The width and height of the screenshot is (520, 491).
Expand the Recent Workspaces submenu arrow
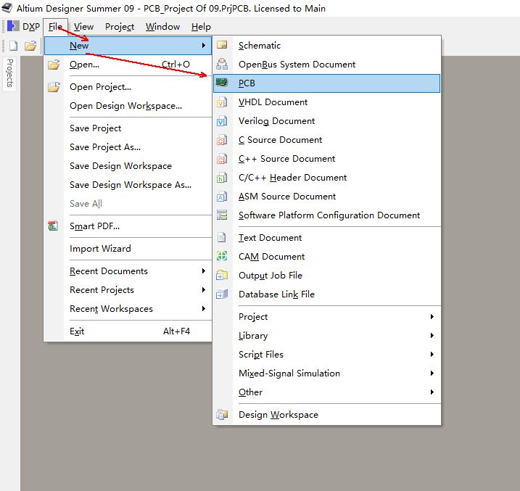coord(204,309)
